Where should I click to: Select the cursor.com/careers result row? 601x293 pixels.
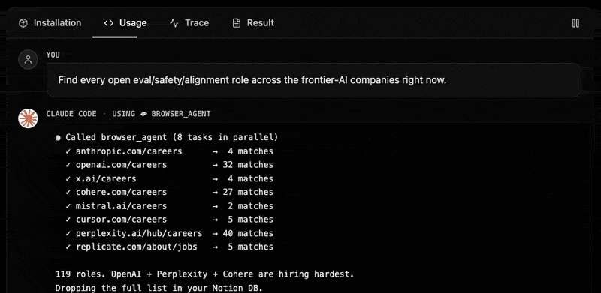[170, 219]
